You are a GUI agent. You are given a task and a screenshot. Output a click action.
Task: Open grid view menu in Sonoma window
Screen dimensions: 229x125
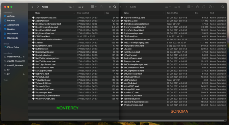tap(190, 7)
